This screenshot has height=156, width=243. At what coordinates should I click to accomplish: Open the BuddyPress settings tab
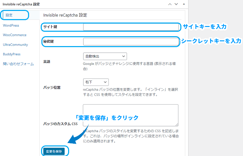(12, 54)
